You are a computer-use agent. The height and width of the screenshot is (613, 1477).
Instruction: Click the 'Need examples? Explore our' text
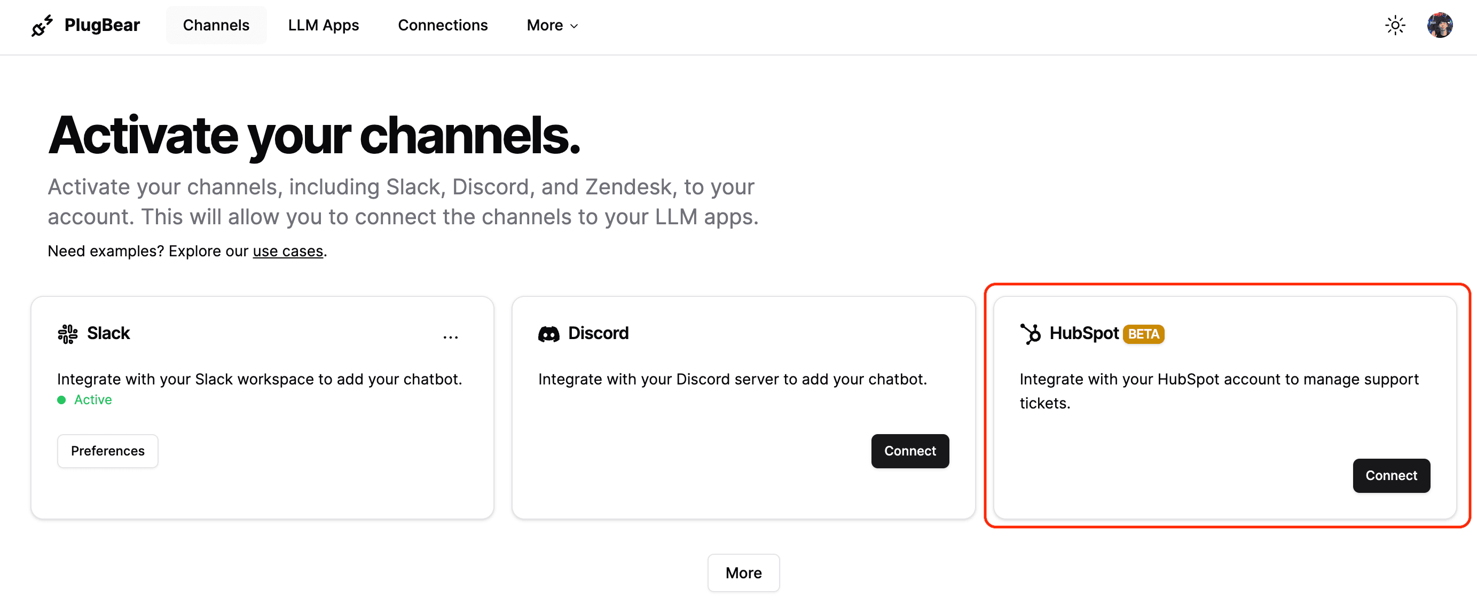[x=148, y=251]
